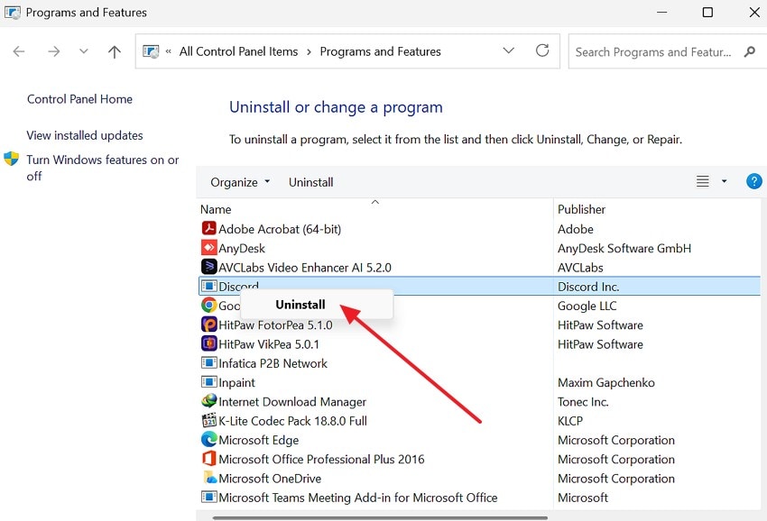This screenshot has height=521, width=767.
Task: Select the Adobe Acrobat program icon
Action: [x=208, y=229]
